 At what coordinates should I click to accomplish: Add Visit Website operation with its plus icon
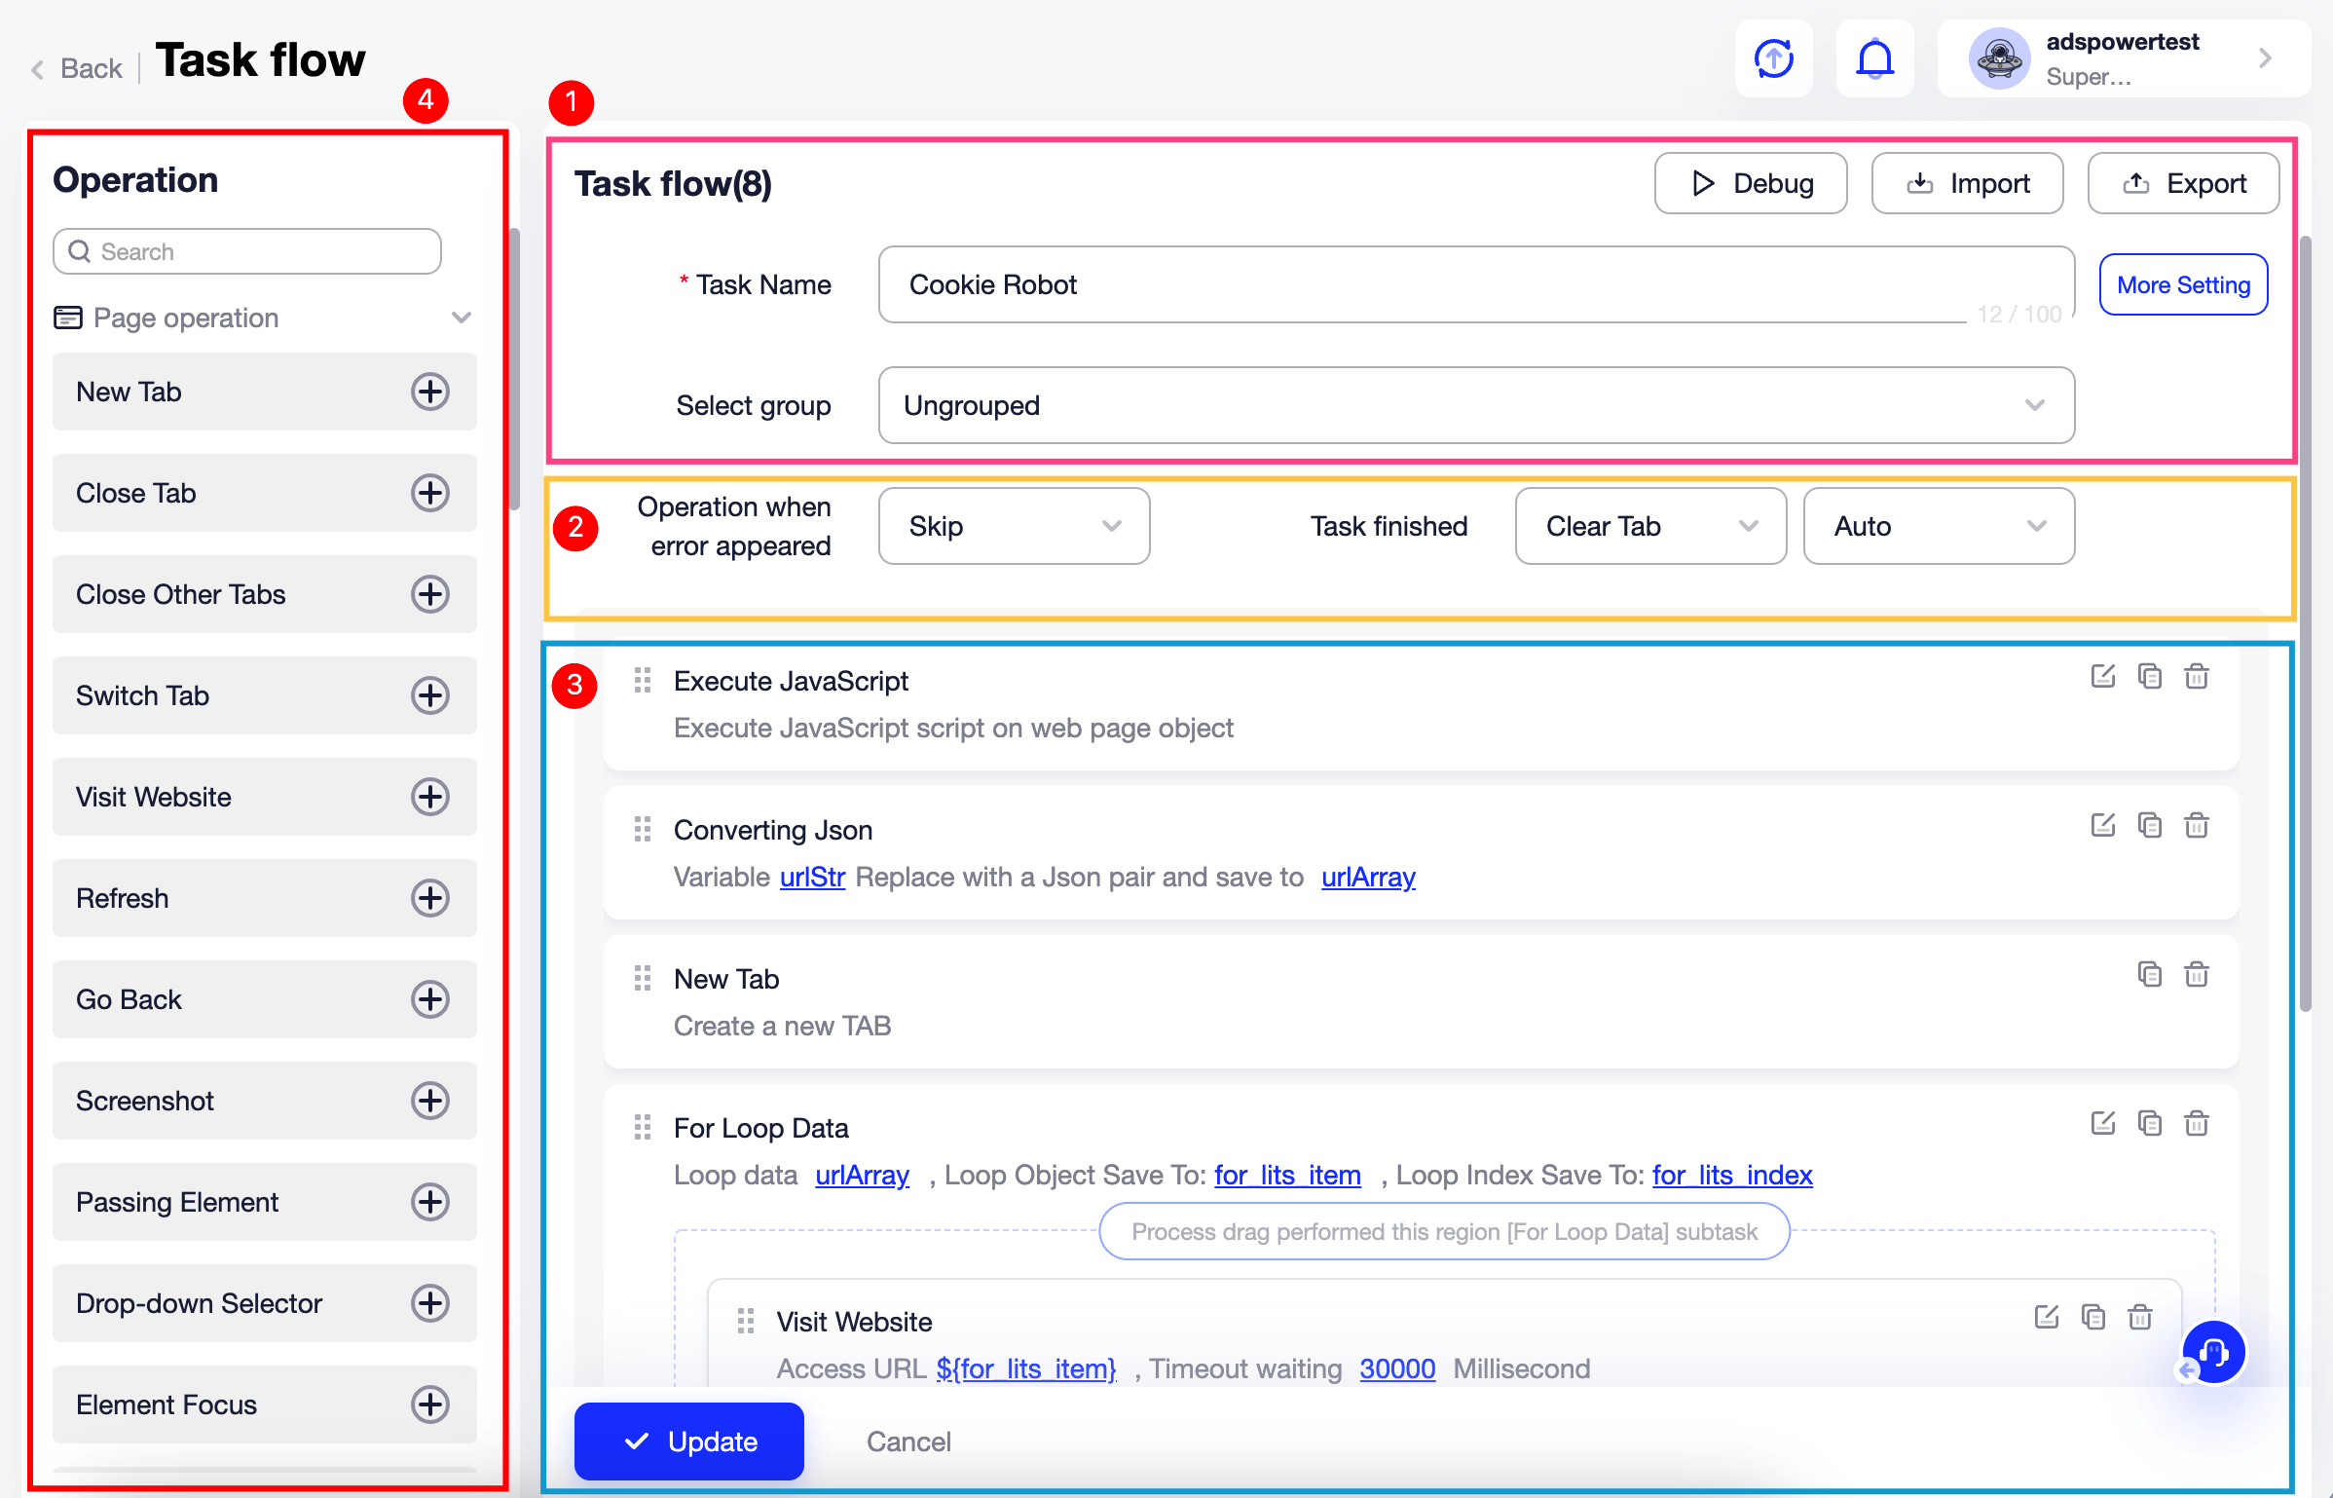pyautogui.click(x=430, y=797)
